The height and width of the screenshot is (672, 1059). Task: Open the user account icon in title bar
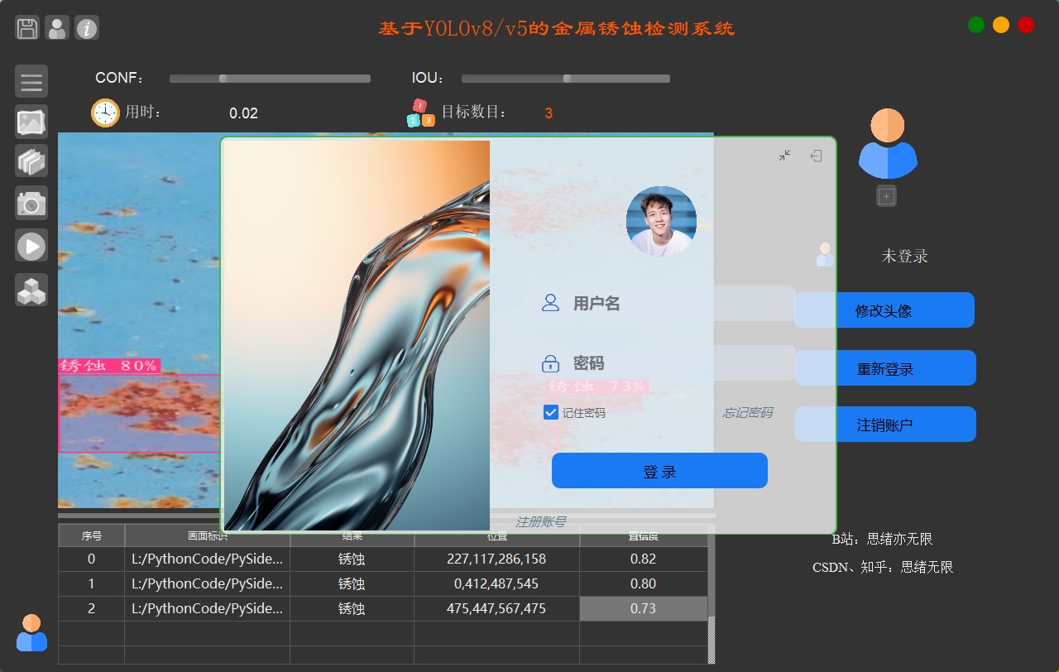tap(57, 28)
